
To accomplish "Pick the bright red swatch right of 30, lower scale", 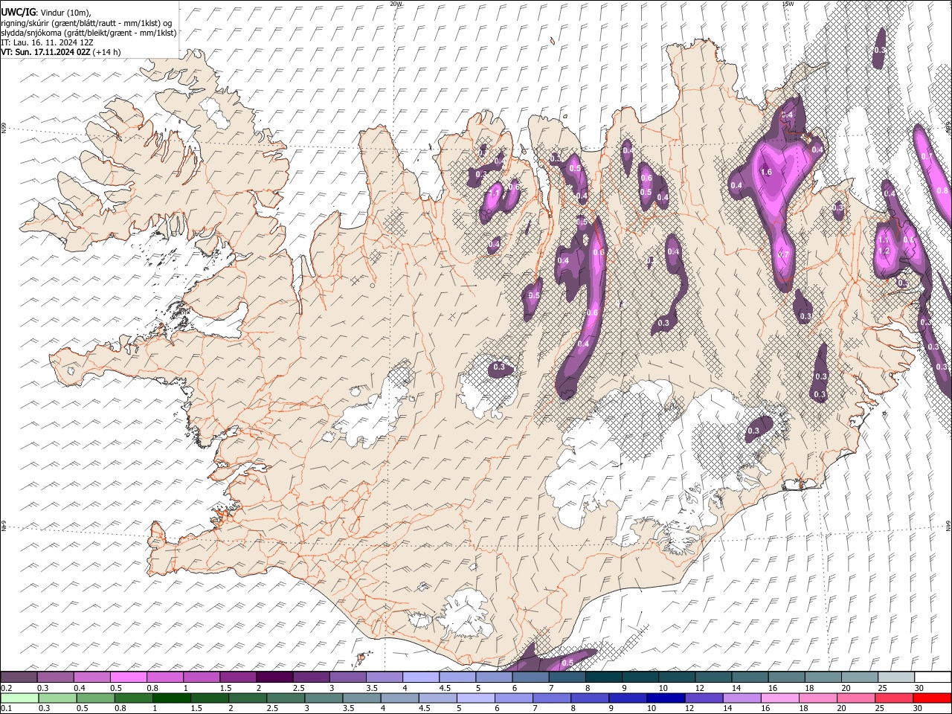I will coord(933,698).
